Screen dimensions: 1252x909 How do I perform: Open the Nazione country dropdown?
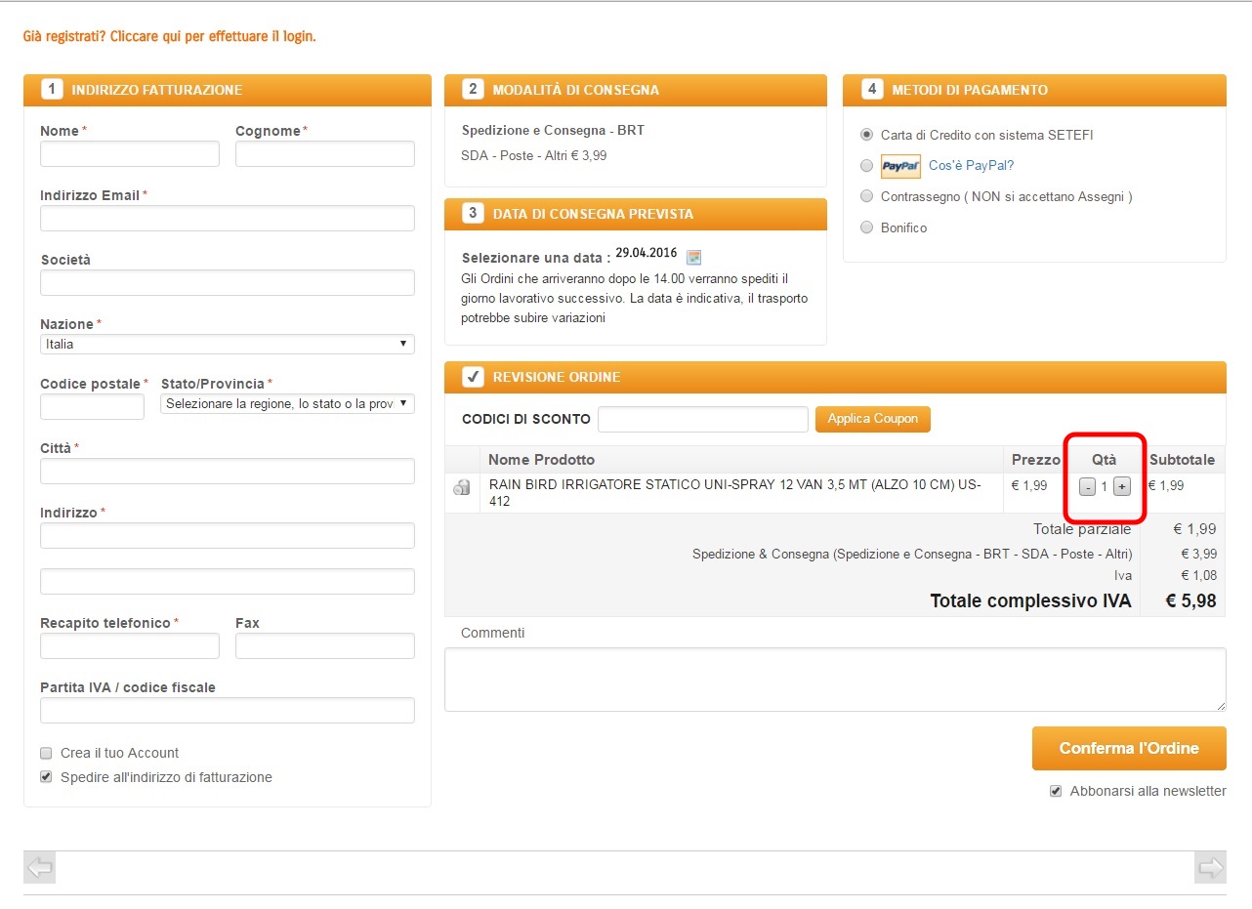point(227,345)
